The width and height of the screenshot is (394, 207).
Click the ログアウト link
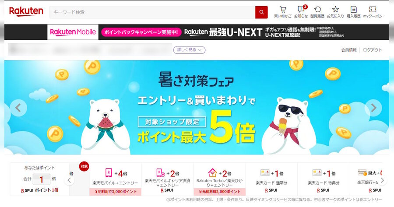[373, 50]
